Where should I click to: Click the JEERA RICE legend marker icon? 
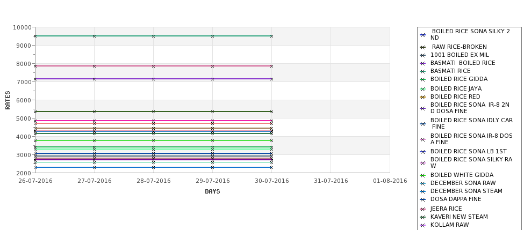pos(423,209)
